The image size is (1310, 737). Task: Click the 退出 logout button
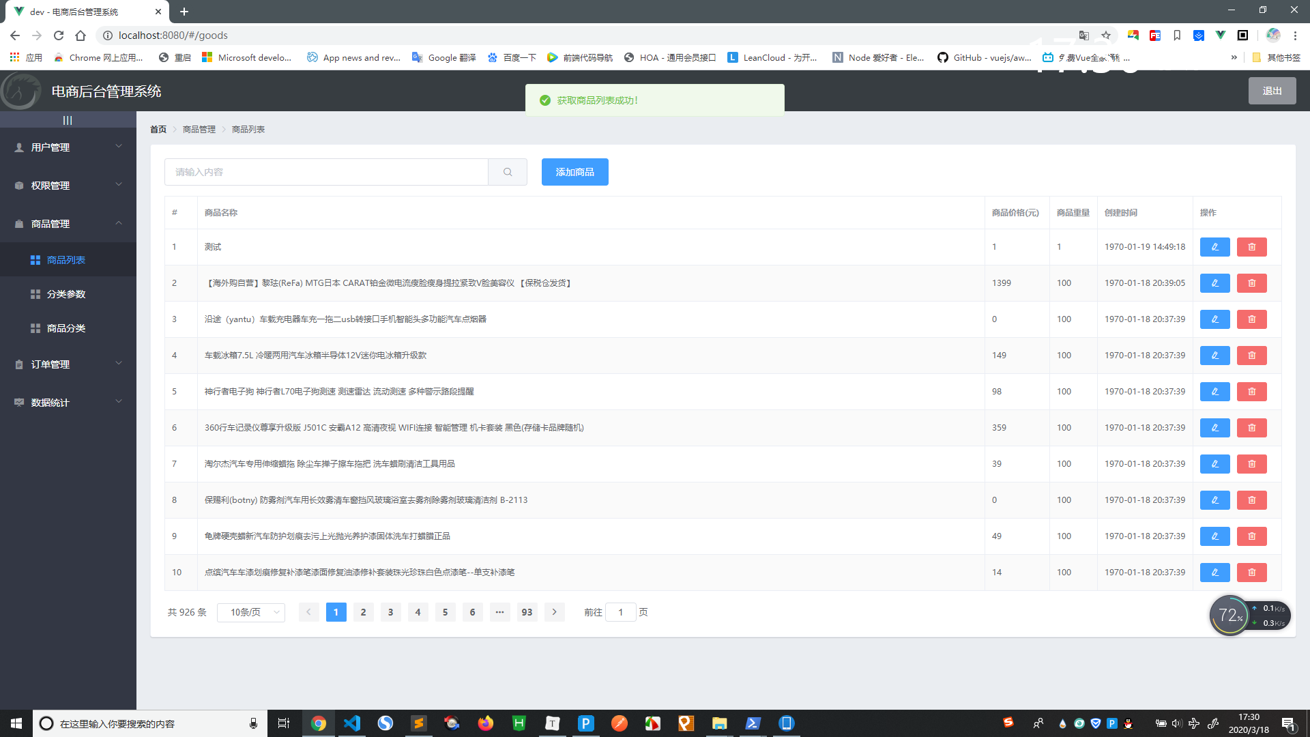point(1272,91)
